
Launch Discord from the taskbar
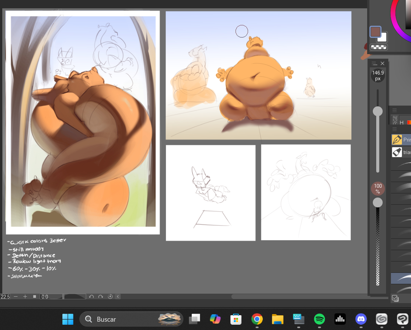coord(361,319)
